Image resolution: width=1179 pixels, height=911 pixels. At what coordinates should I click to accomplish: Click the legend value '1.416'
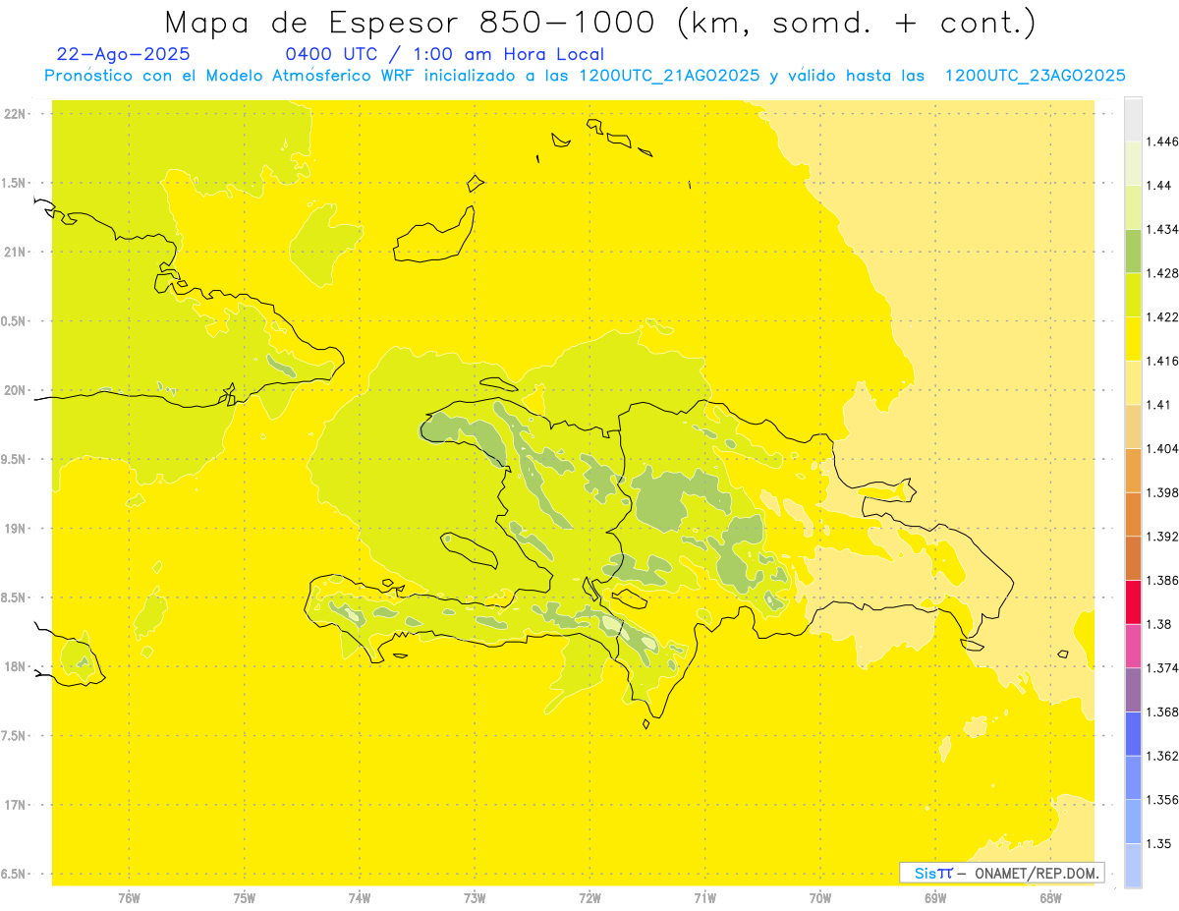(x=1162, y=361)
